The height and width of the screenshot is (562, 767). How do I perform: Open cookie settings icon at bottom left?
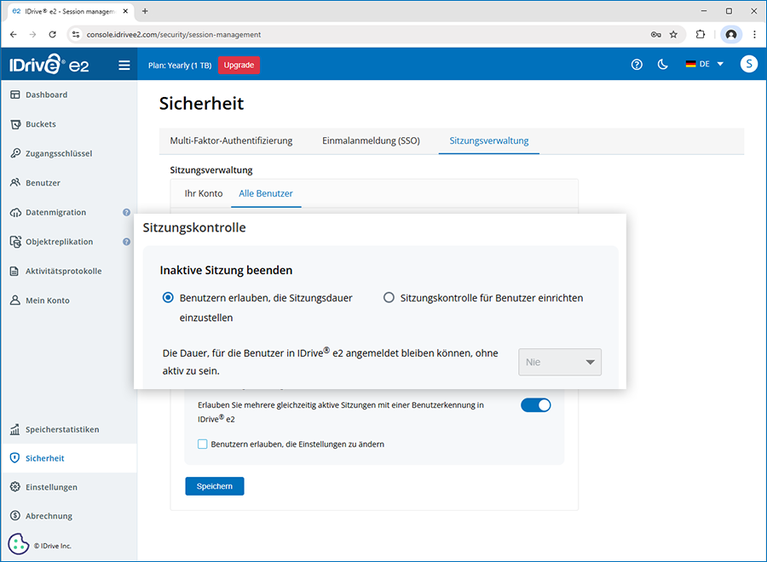(x=18, y=544)
